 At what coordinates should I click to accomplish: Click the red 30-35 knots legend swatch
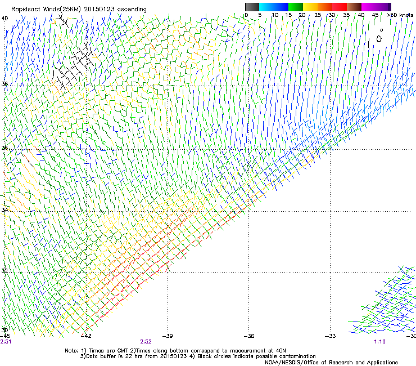[340, 7]
